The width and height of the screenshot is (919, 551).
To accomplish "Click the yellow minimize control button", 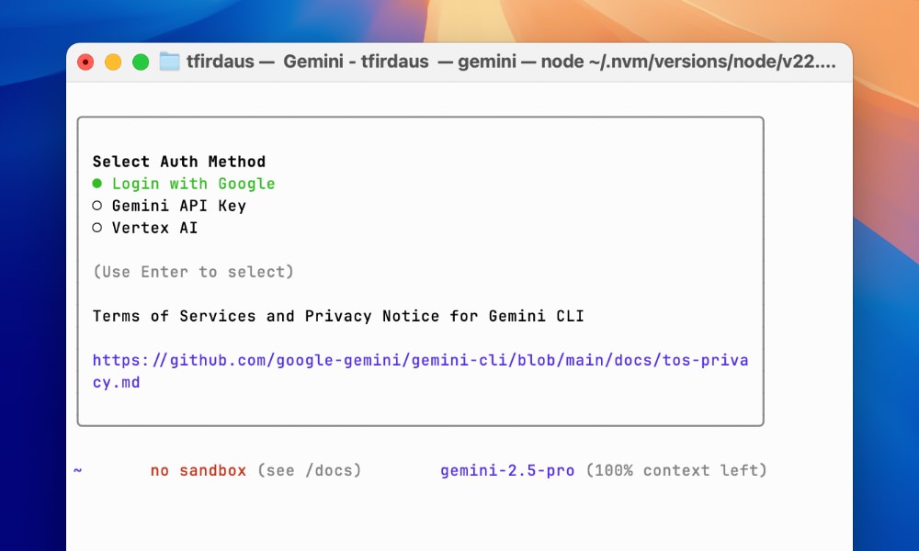I will pos(112,61).
